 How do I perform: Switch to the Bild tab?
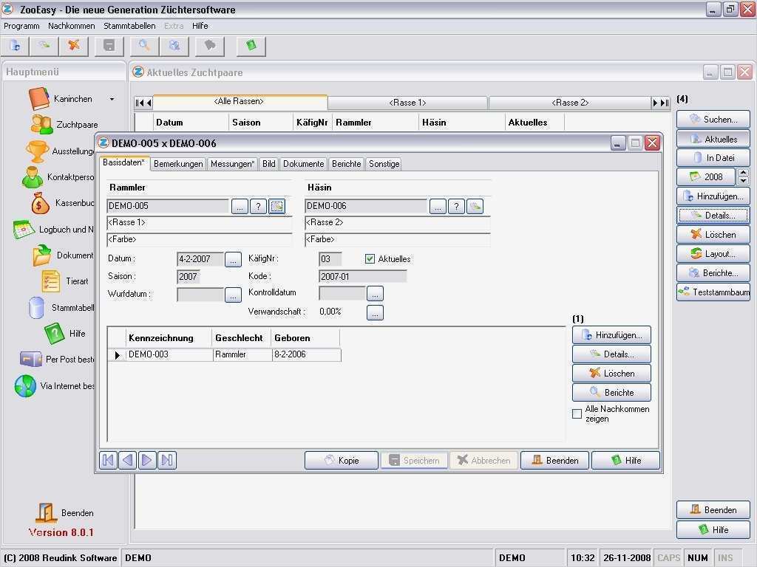[269, 164]
